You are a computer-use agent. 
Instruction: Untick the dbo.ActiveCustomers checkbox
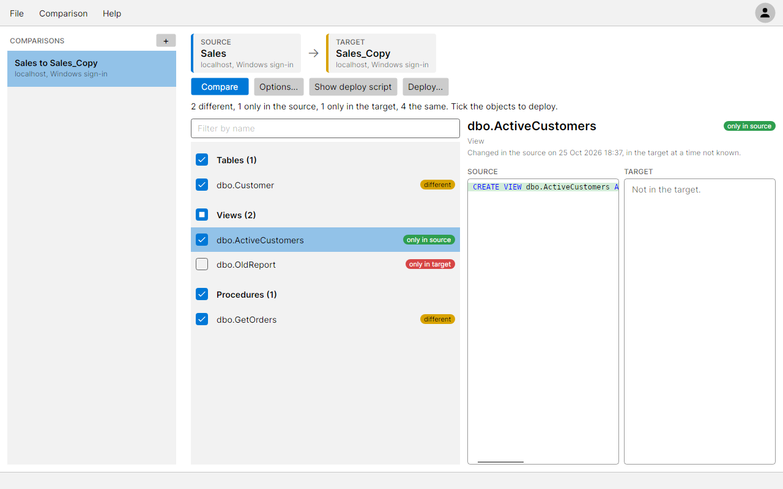(x=202, y=240)
